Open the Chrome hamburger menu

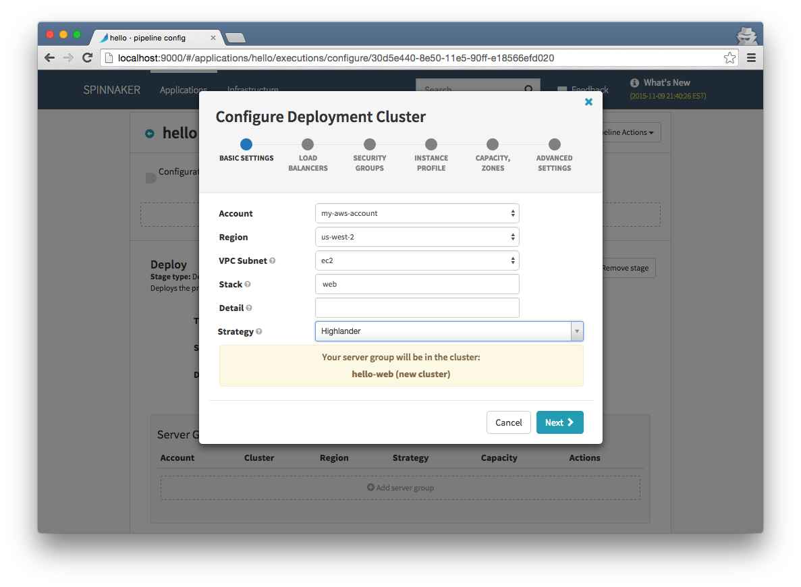click(x=751, y=58)
